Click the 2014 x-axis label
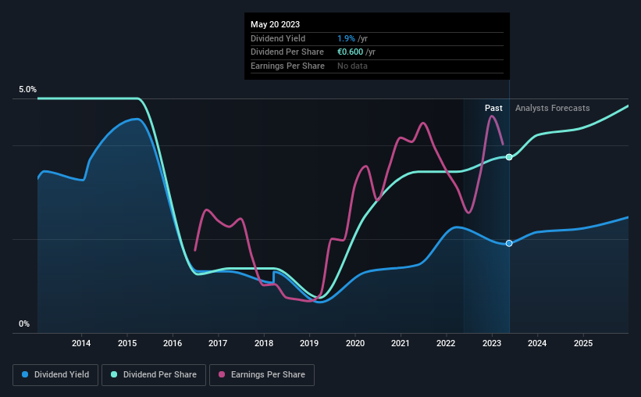Image resolution: width=641 pixels, height=397 pixels. click(81, 343)
